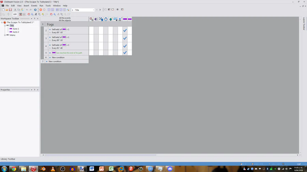
Task: Open the Run menu
Action: [41, 6]
